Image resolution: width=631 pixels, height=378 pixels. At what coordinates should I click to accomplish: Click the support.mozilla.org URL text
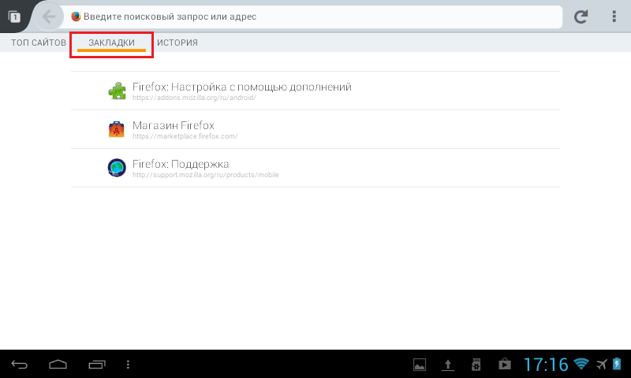click(206, 175)
